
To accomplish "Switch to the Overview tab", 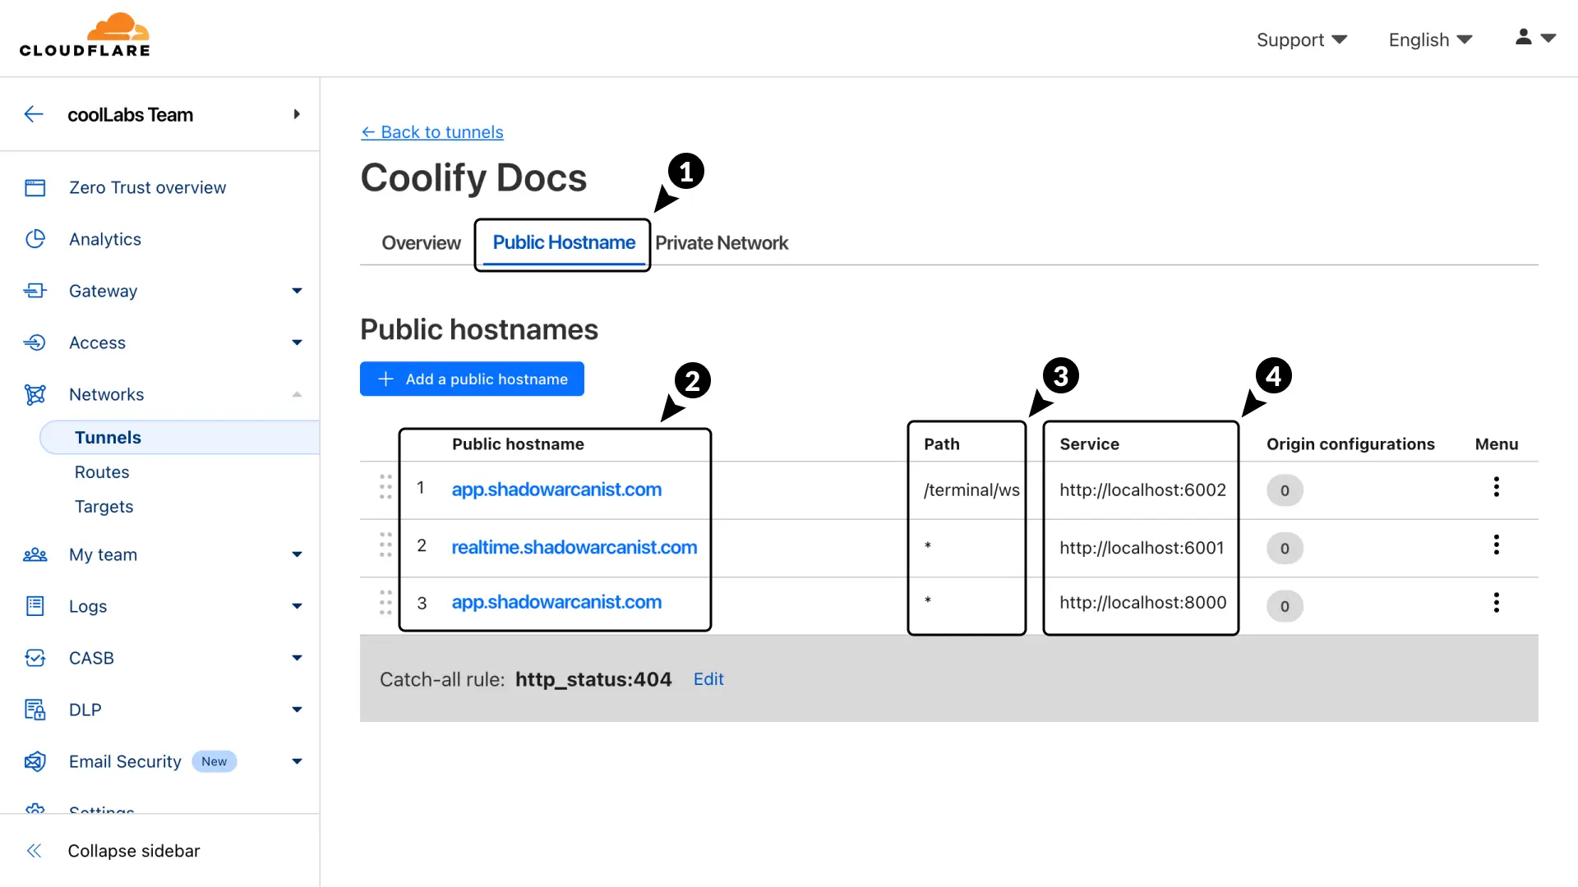I will coord(421,243).
